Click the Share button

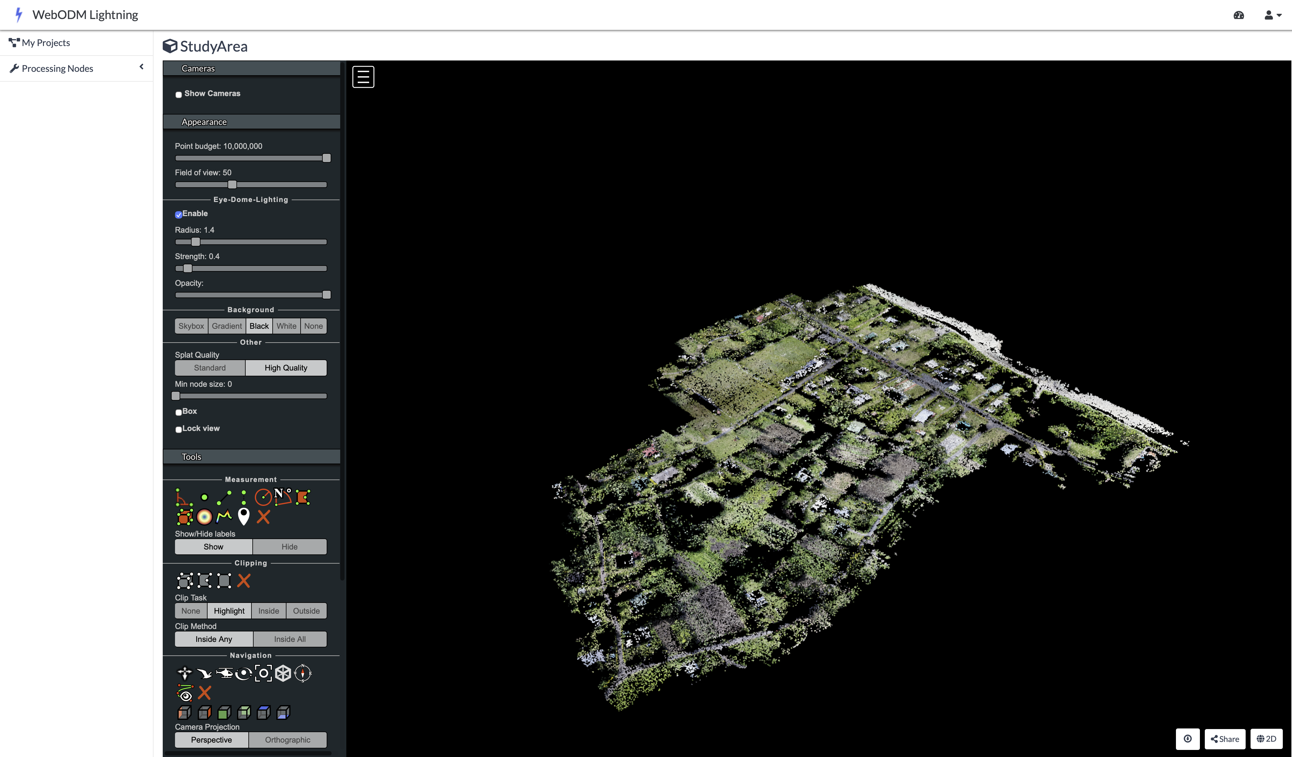[1224, 739]
